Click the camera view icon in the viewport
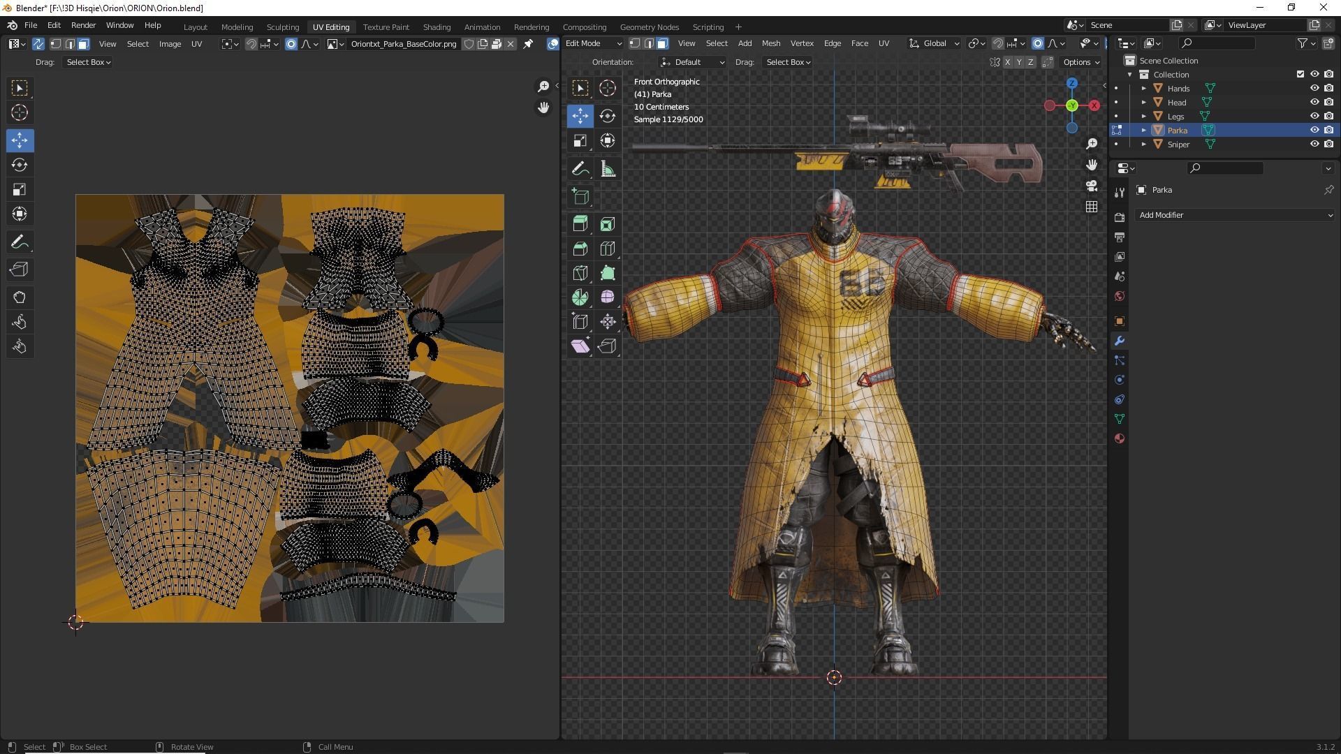This screenshot has height=754, width=1341. [x=1092, y=186]
